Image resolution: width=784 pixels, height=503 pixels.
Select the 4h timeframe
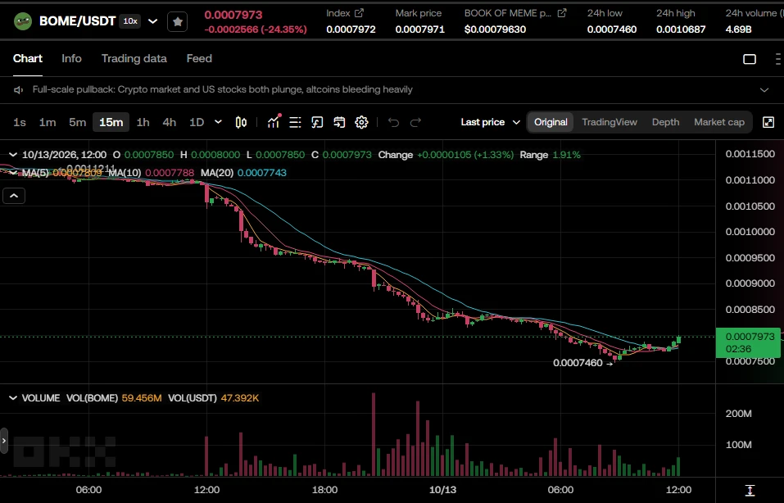(x=169, y=122)
